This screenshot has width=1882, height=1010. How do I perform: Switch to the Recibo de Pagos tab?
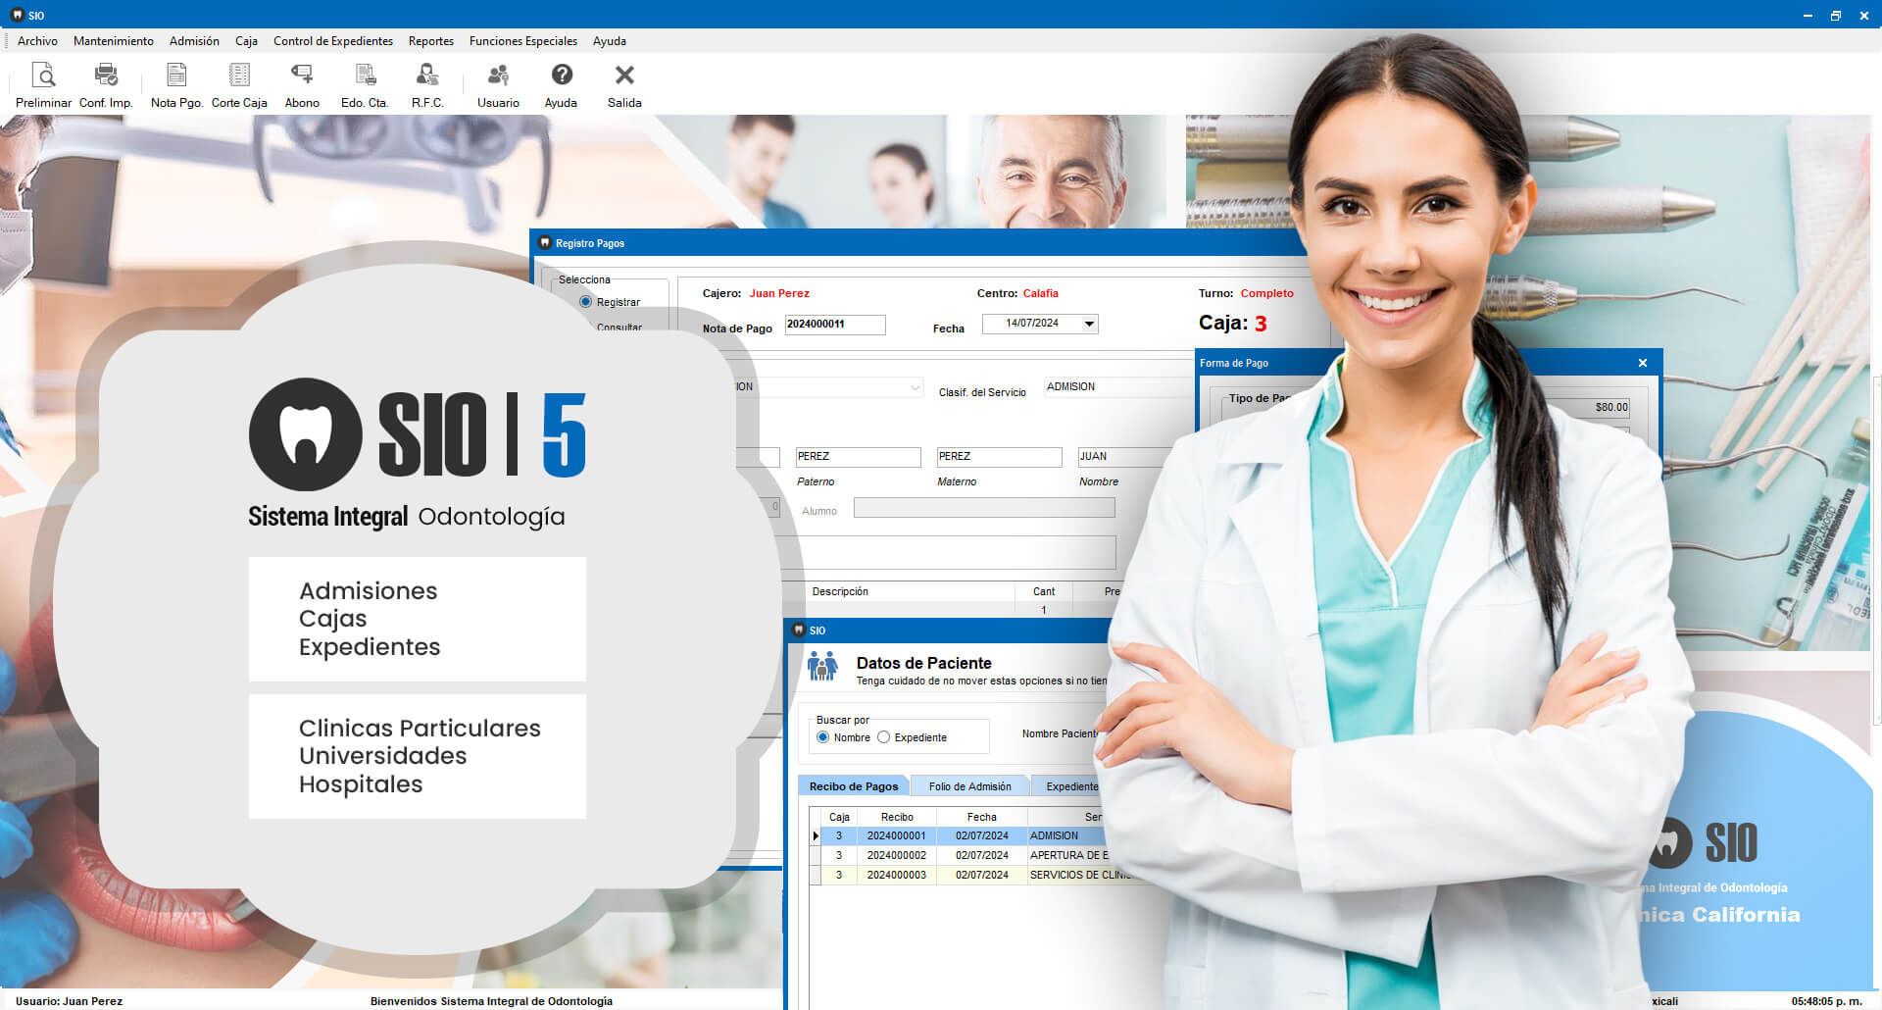[854, 785]
